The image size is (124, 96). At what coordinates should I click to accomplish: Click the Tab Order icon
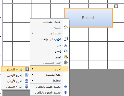point(66,39)
